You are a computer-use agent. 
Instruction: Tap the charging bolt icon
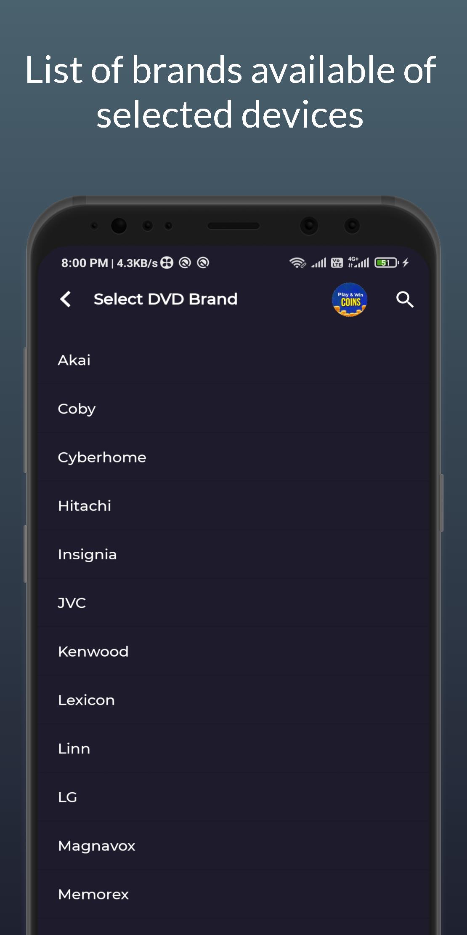tap(406, 263)
